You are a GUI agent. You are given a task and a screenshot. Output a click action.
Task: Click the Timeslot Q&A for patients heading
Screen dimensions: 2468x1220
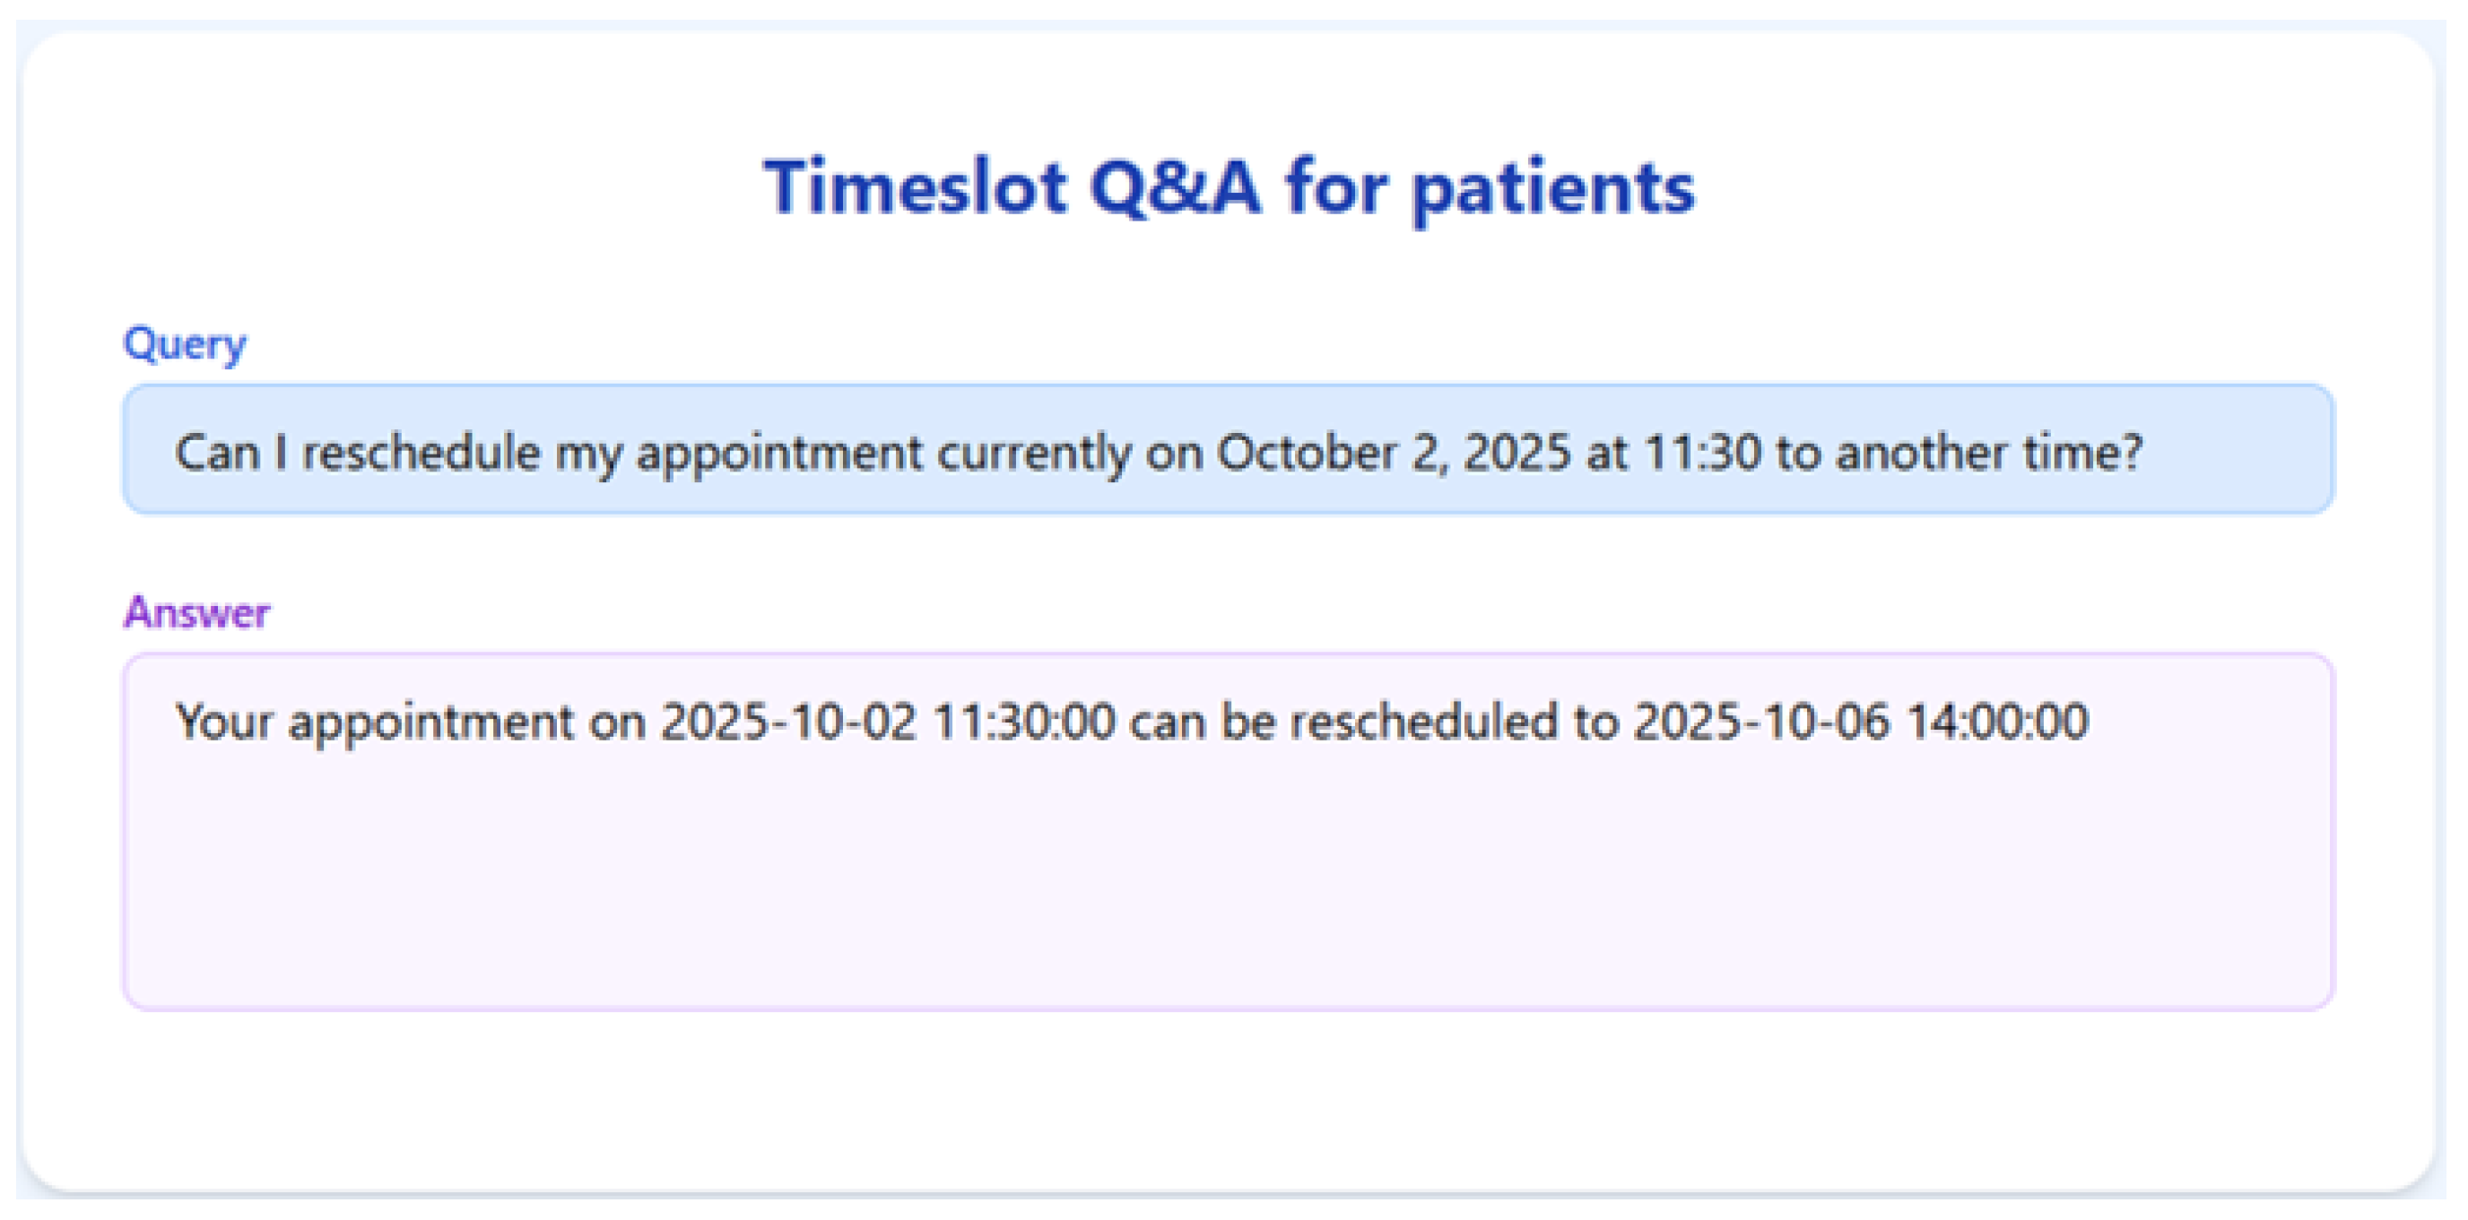pyautogui.click(x=1230, y=186)
